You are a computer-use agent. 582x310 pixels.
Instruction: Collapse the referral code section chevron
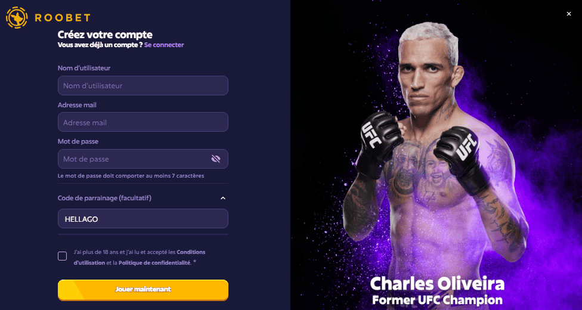[223, 198]
